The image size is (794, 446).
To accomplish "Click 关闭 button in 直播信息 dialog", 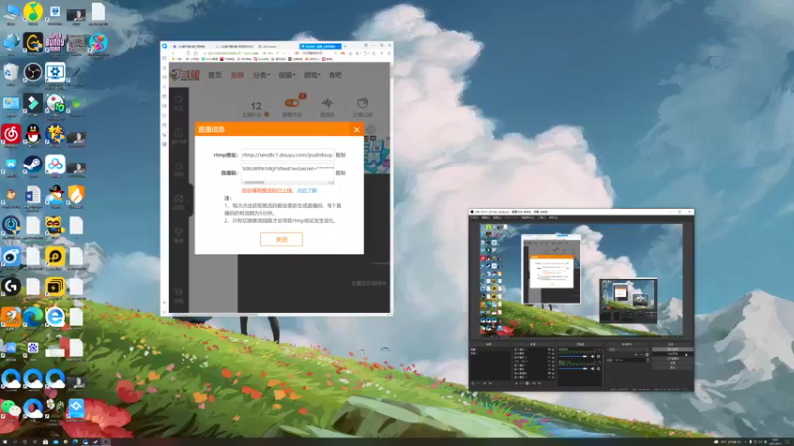I will (282, 239).
